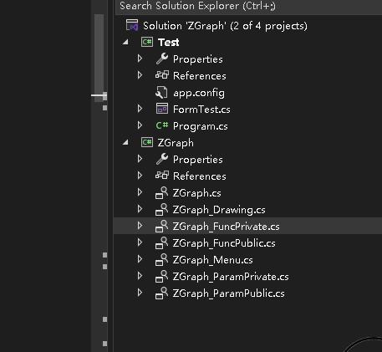Click the References icon under Test
The image size is (382, 352).
(162, 75)
